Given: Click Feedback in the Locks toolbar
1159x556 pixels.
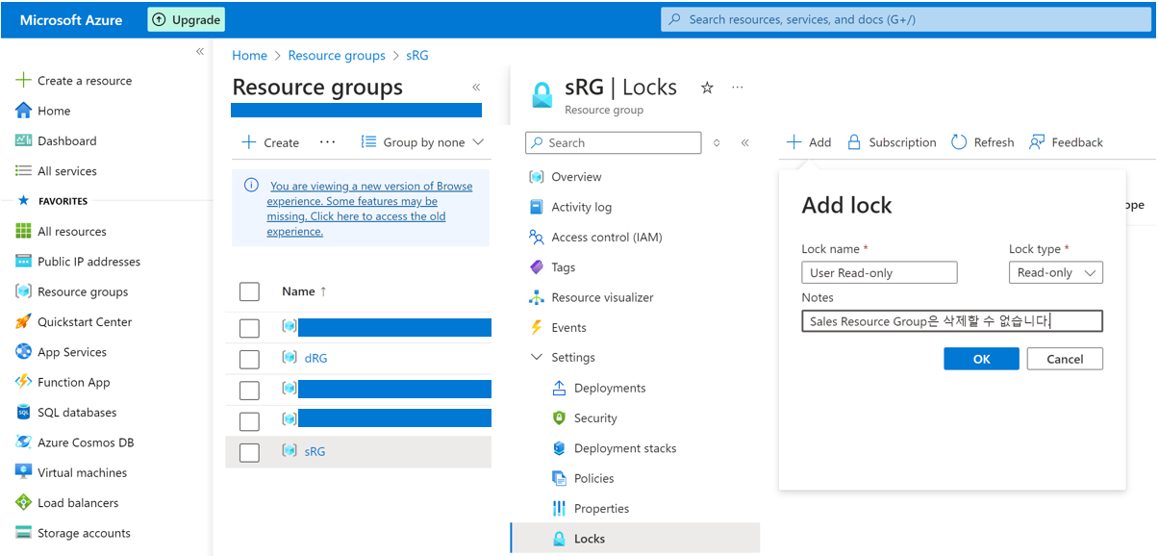Looking at the screenshot, I should point(1066,142).
